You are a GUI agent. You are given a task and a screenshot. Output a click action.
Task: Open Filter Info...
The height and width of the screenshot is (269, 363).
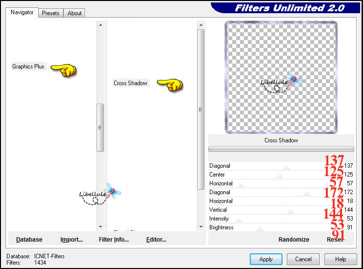(114, 240)
